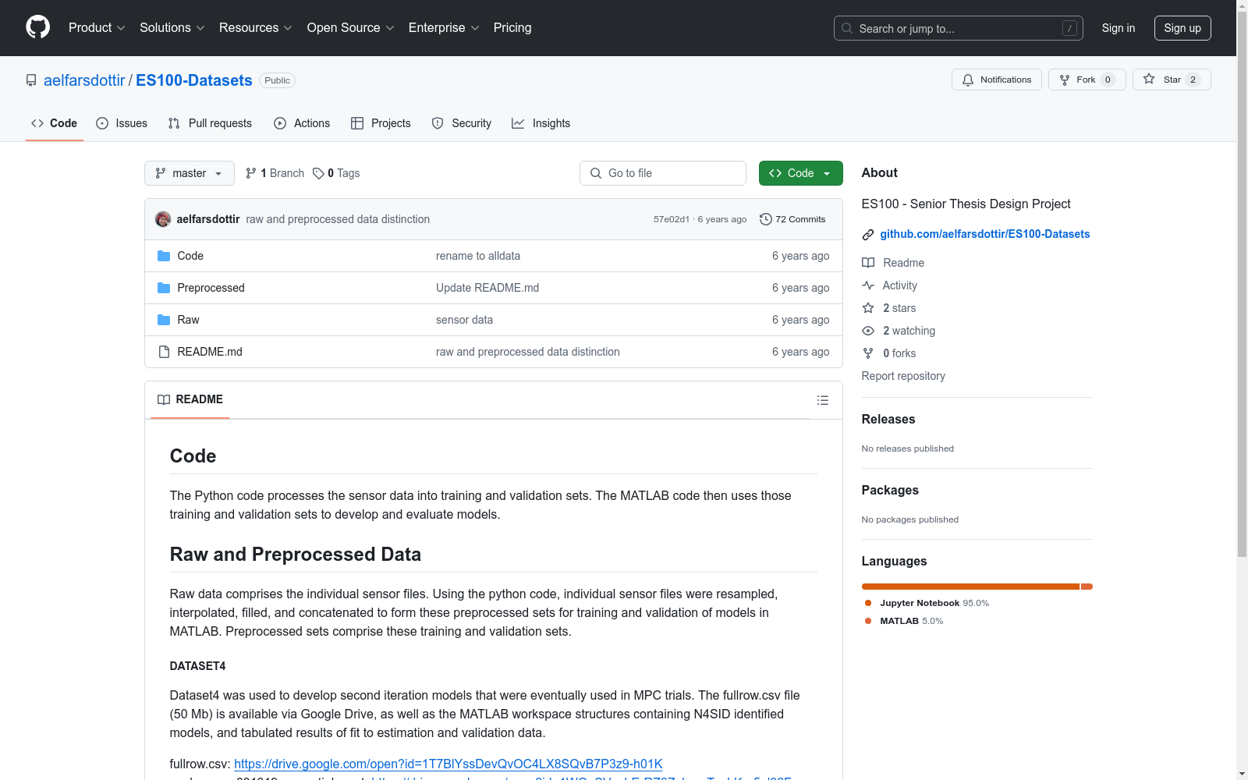The height and width of the screenshot is (780, 1248).
Task: Click the Code folder icon
Action: pos(164,256)
